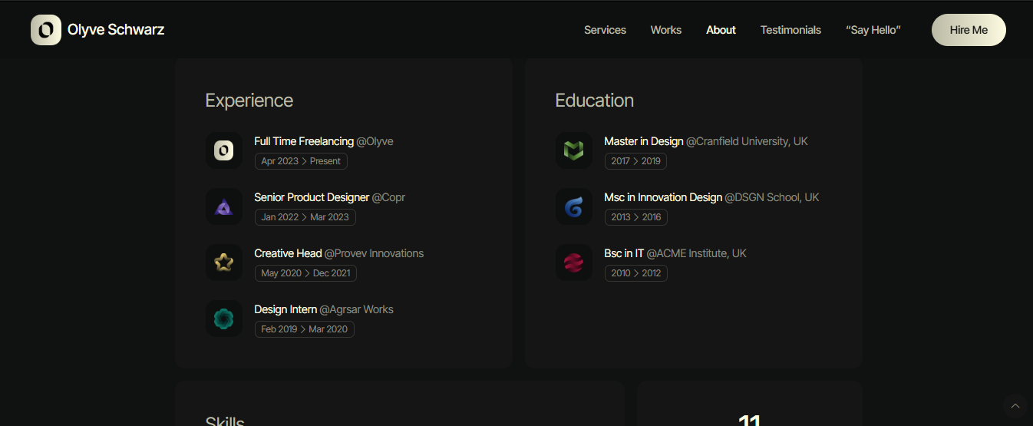
Task: Click the red ACME Institute logo
Action: [574, 263]
